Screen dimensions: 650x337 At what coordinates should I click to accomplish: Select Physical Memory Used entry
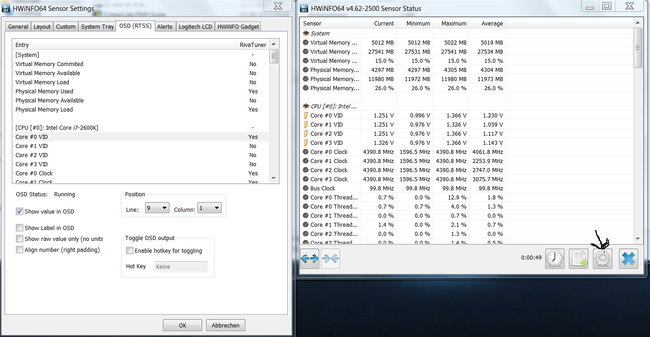141,92
